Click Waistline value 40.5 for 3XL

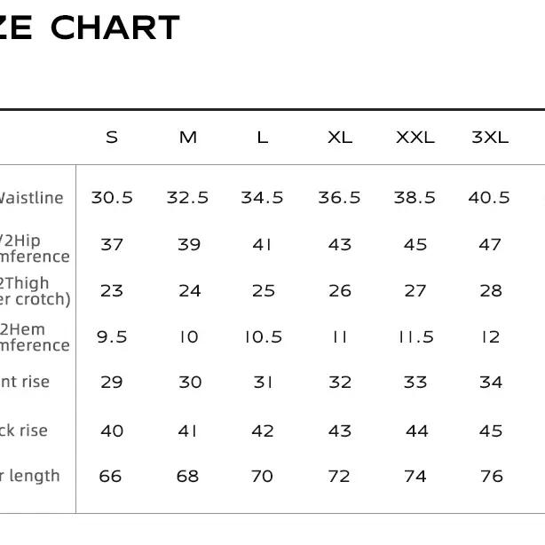coord(489,197)
